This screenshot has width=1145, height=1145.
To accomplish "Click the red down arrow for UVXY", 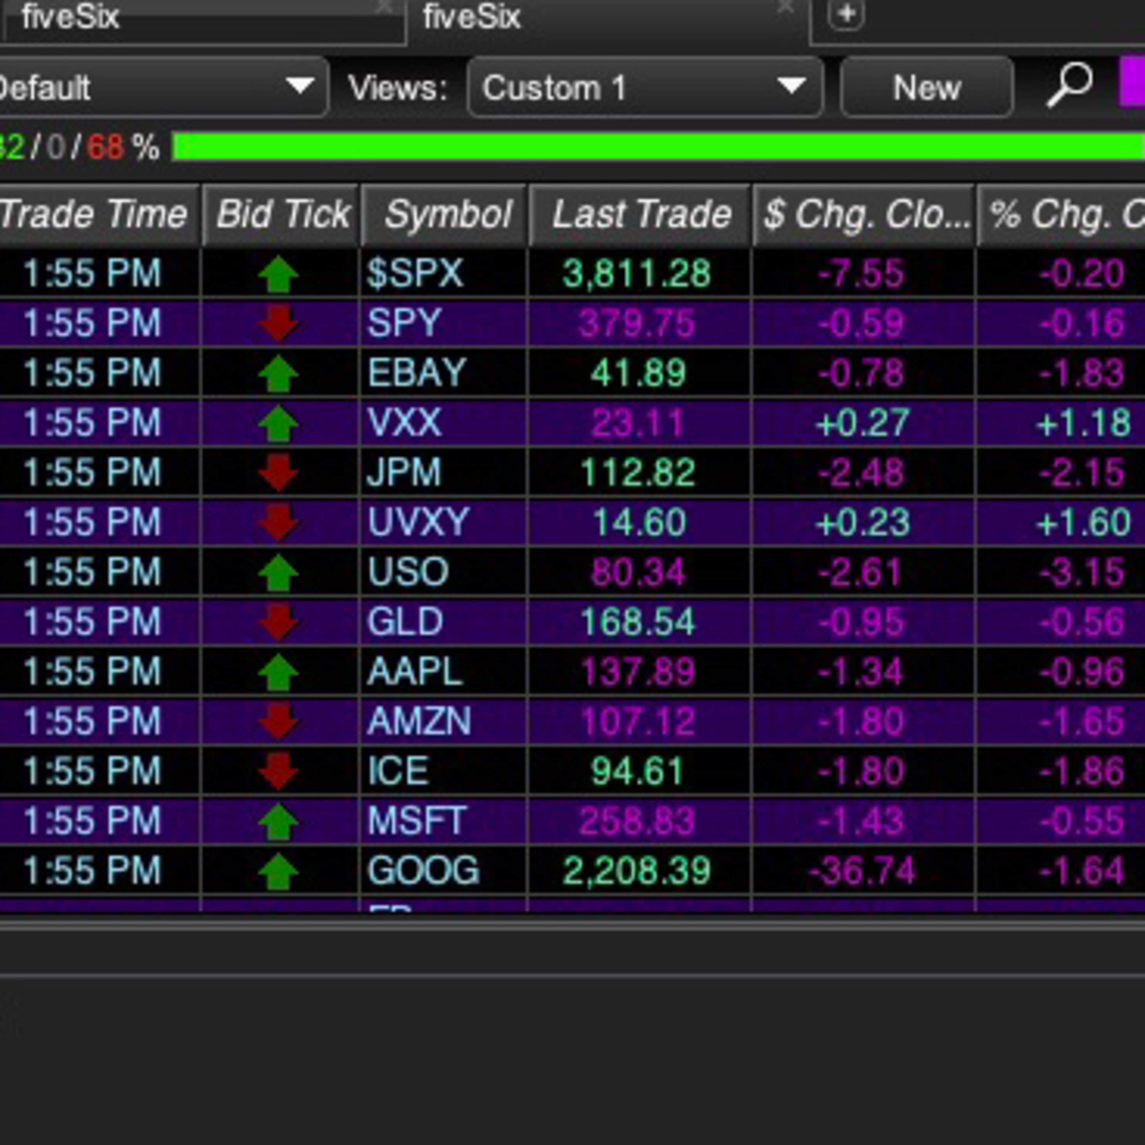I will (x=279, y=523).
